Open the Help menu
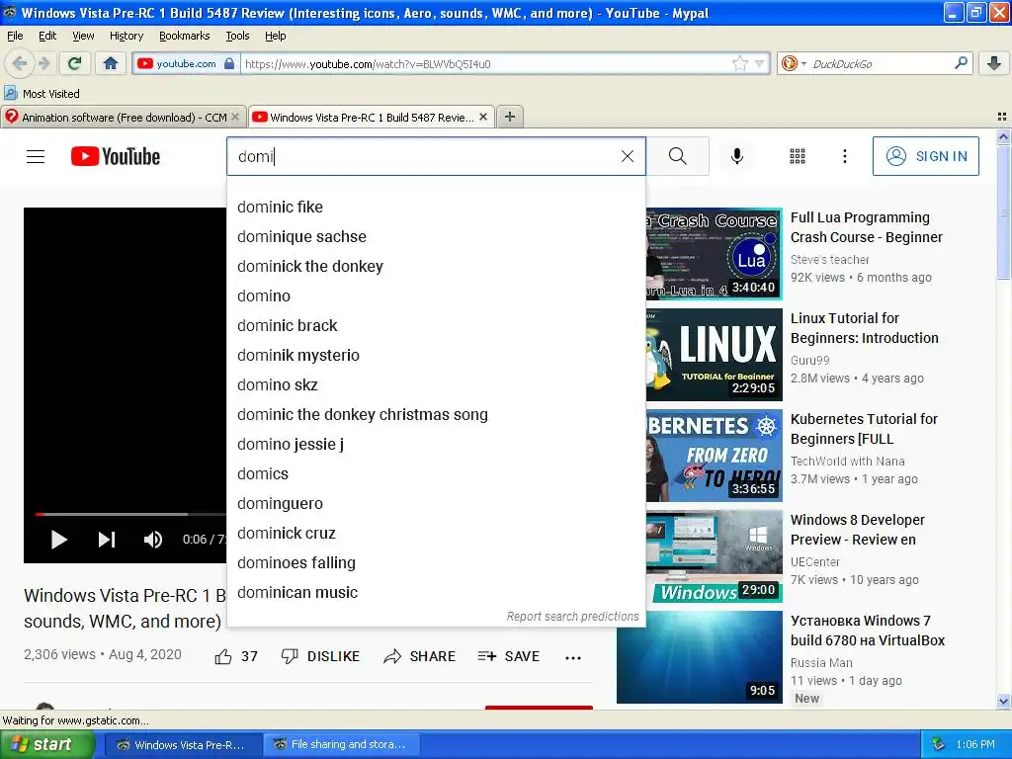This screenshot has width=1012, height=759. coord(275,36)
